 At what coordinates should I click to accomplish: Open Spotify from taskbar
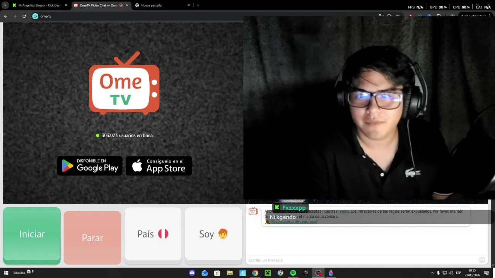click(293, 273)
